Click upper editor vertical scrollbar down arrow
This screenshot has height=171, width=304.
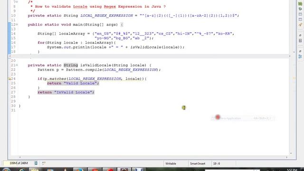tap(294, 52)
